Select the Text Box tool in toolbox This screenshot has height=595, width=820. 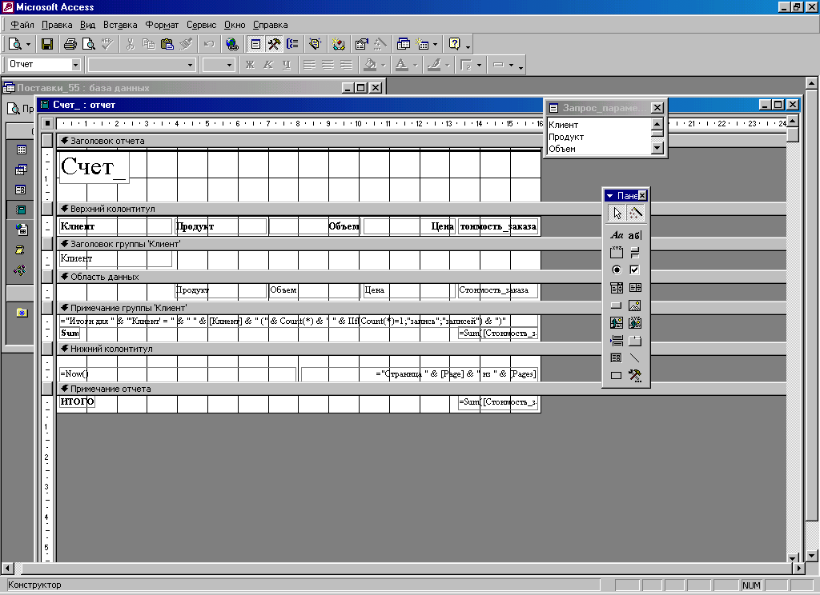coord(634,235)
